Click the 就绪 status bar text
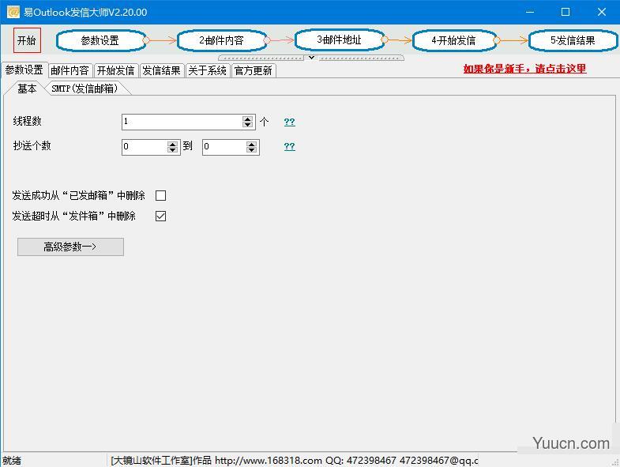The height and width of the screenshot is (467, 620). [12, 461]
